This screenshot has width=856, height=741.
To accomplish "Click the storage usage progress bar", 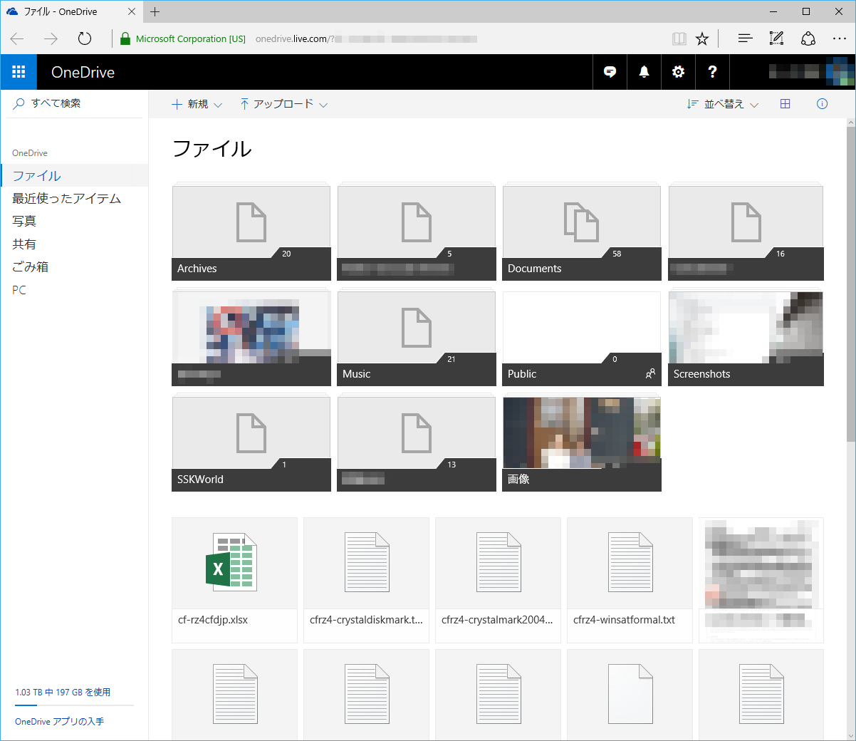I will [74, 705].
